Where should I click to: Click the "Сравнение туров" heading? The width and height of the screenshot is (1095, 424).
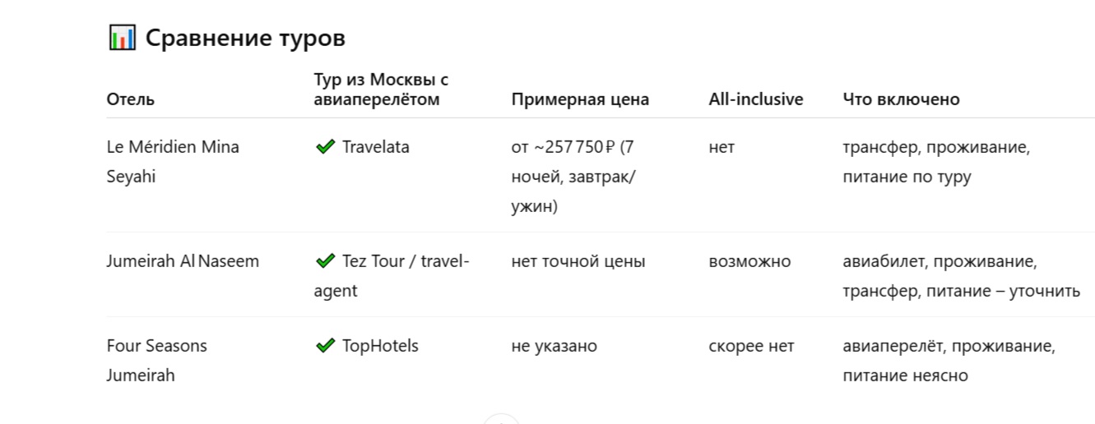click(x=245, y=38)
